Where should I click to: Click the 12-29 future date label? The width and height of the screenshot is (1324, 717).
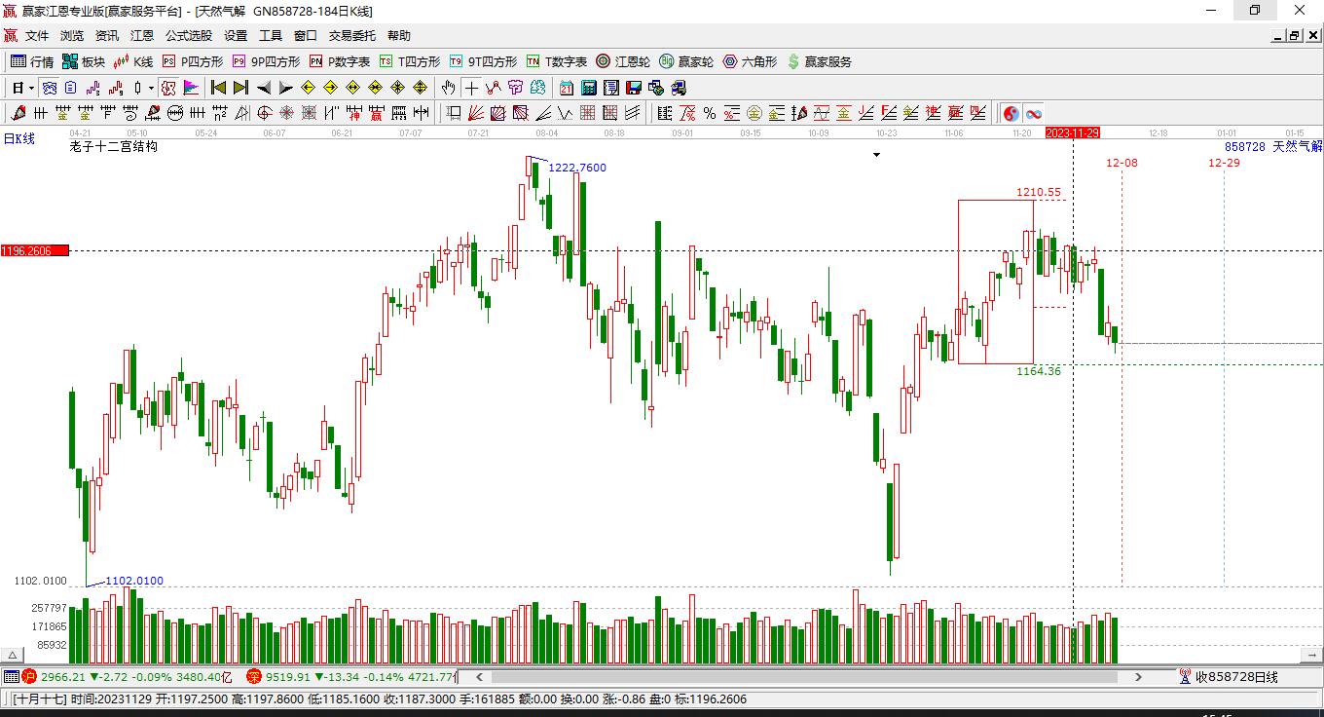pyautogui.click(x=1224, y=163)
